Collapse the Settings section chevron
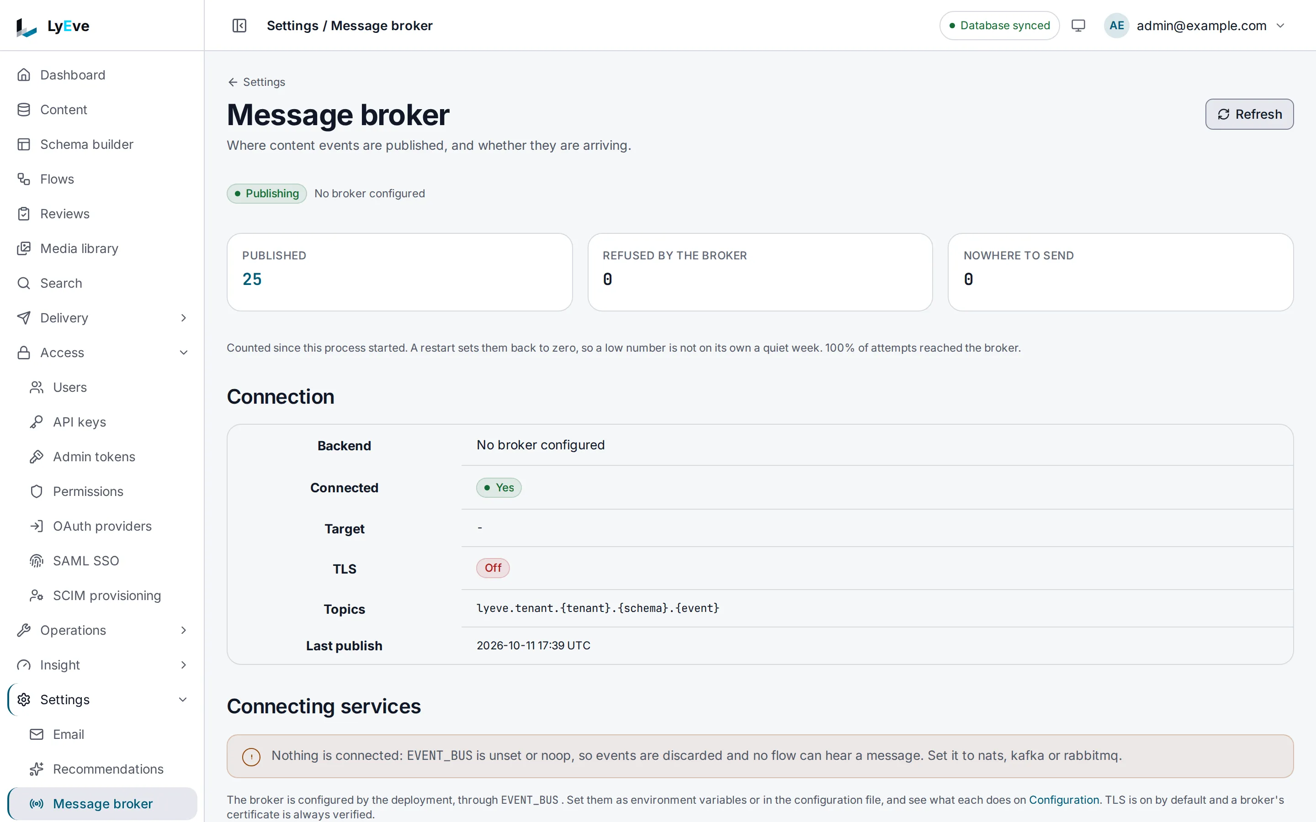The height and width of the screenshot is (822, 1316). coord(183,700)
